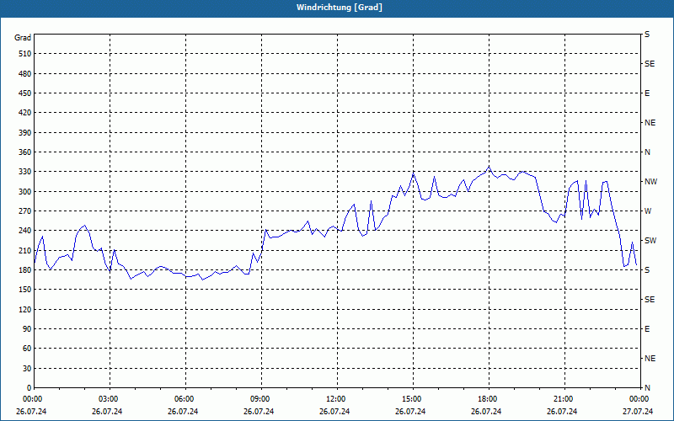This screenshot has width=674, height=421.
Task: Click the 300 y-axis tick label
Action: pos(24,192)
